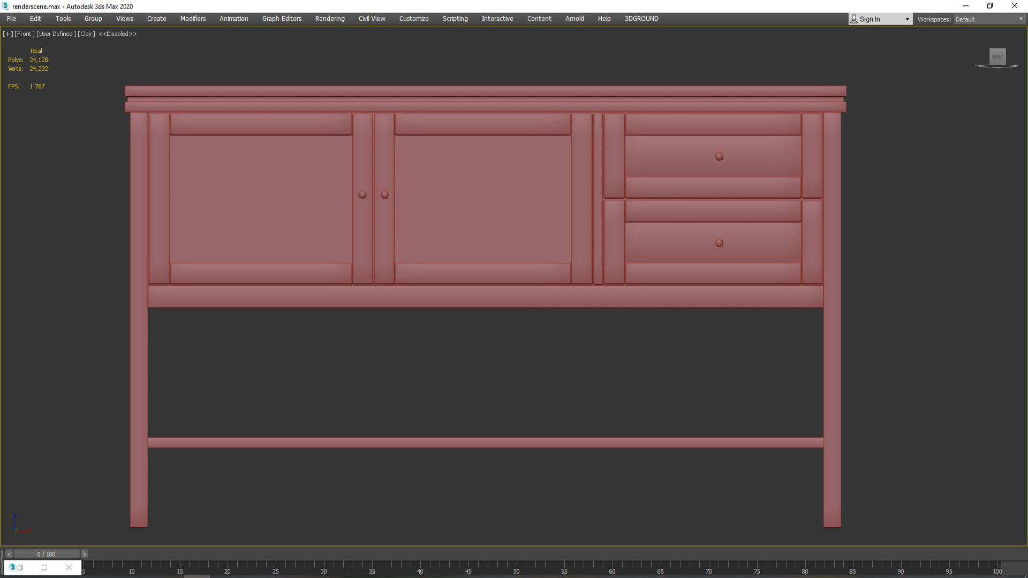Click the ViewCube FRONT face
Viewport: 1028px width, 578px height.
coord(997,57)
